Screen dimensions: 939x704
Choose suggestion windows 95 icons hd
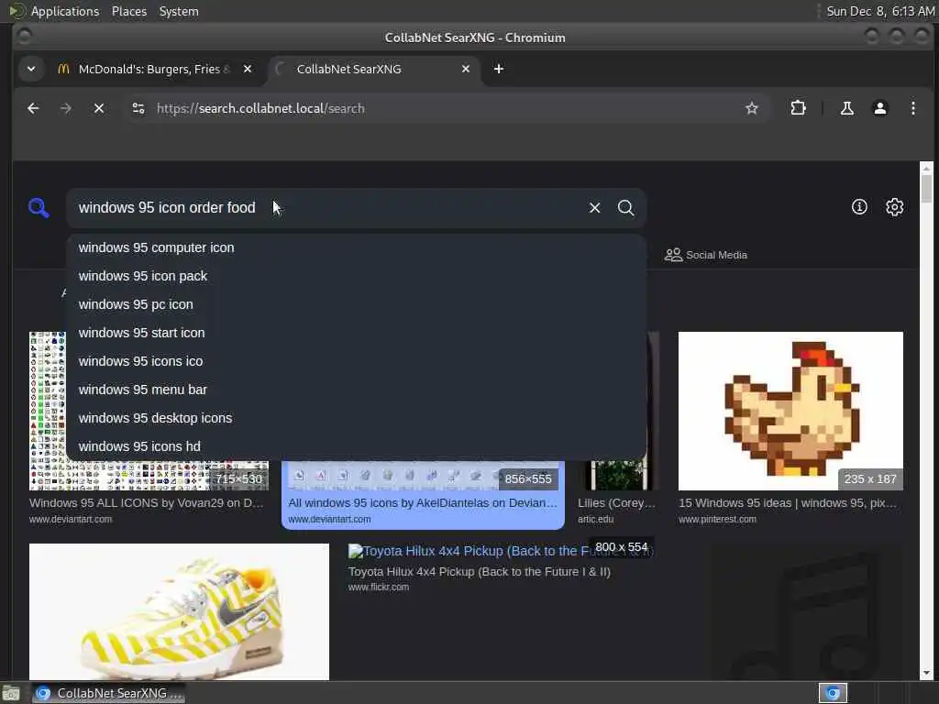click(357, 446)
